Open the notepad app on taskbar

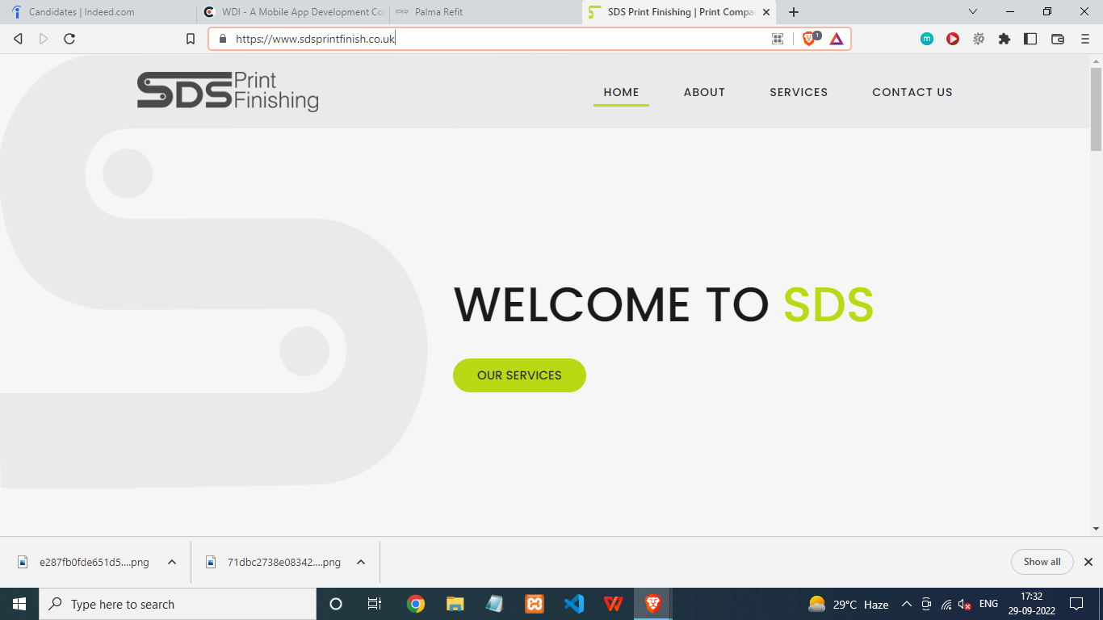point(494,604)
